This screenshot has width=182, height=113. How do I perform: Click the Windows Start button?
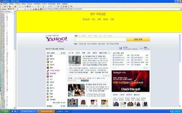(5, 111)
